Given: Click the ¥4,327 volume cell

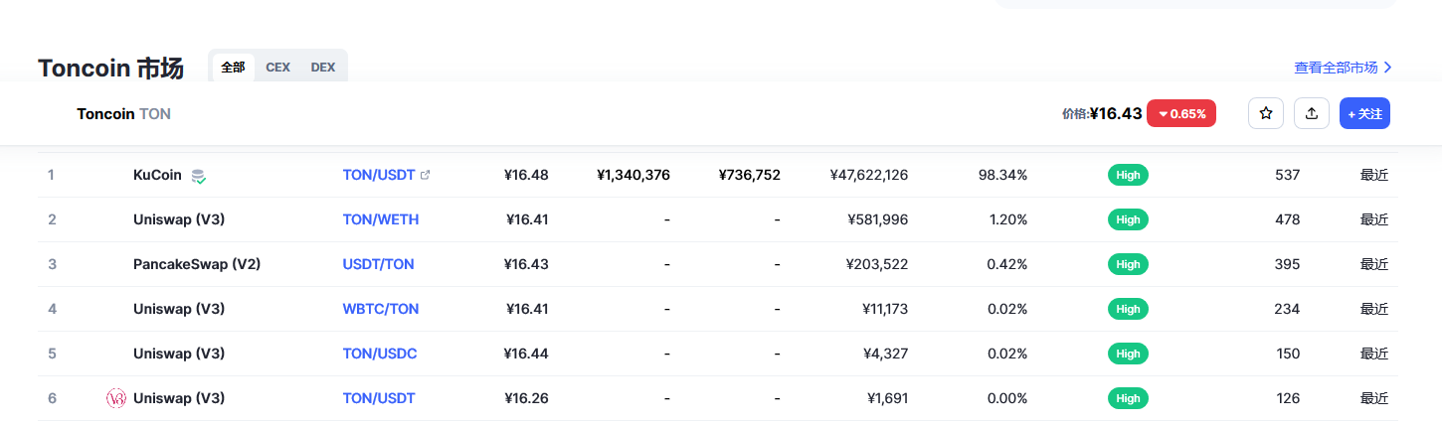Looking at the screenshot, I should [888, 354].
